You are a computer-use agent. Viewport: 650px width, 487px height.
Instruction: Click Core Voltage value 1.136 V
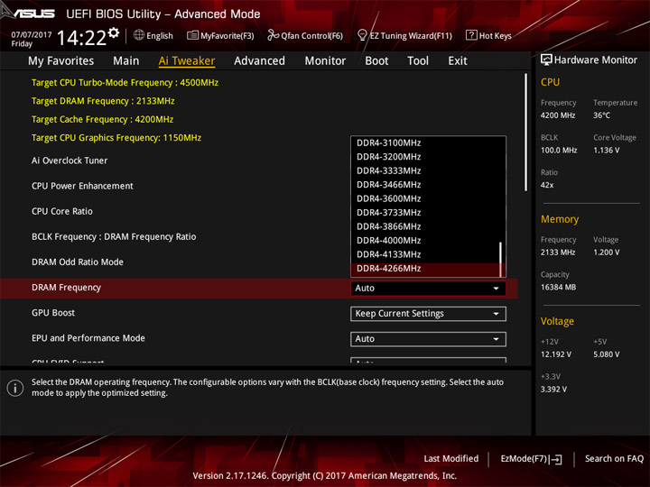click(x=607, y=151)
